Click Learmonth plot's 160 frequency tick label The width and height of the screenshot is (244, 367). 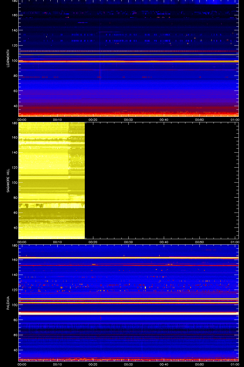pos(14,15)
